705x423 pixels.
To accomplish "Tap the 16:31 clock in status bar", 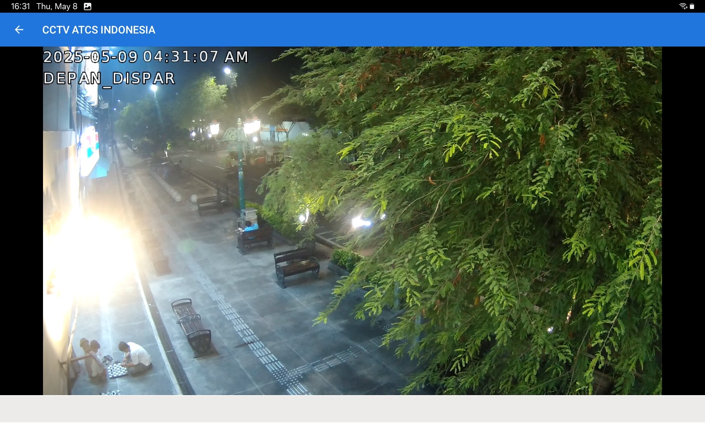I will point(20,6).
